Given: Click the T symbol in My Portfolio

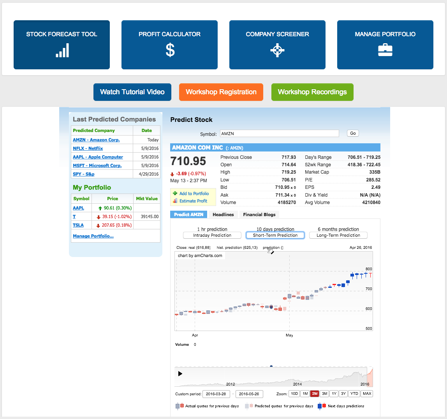Looking at the screenshot, I should 74,217.
